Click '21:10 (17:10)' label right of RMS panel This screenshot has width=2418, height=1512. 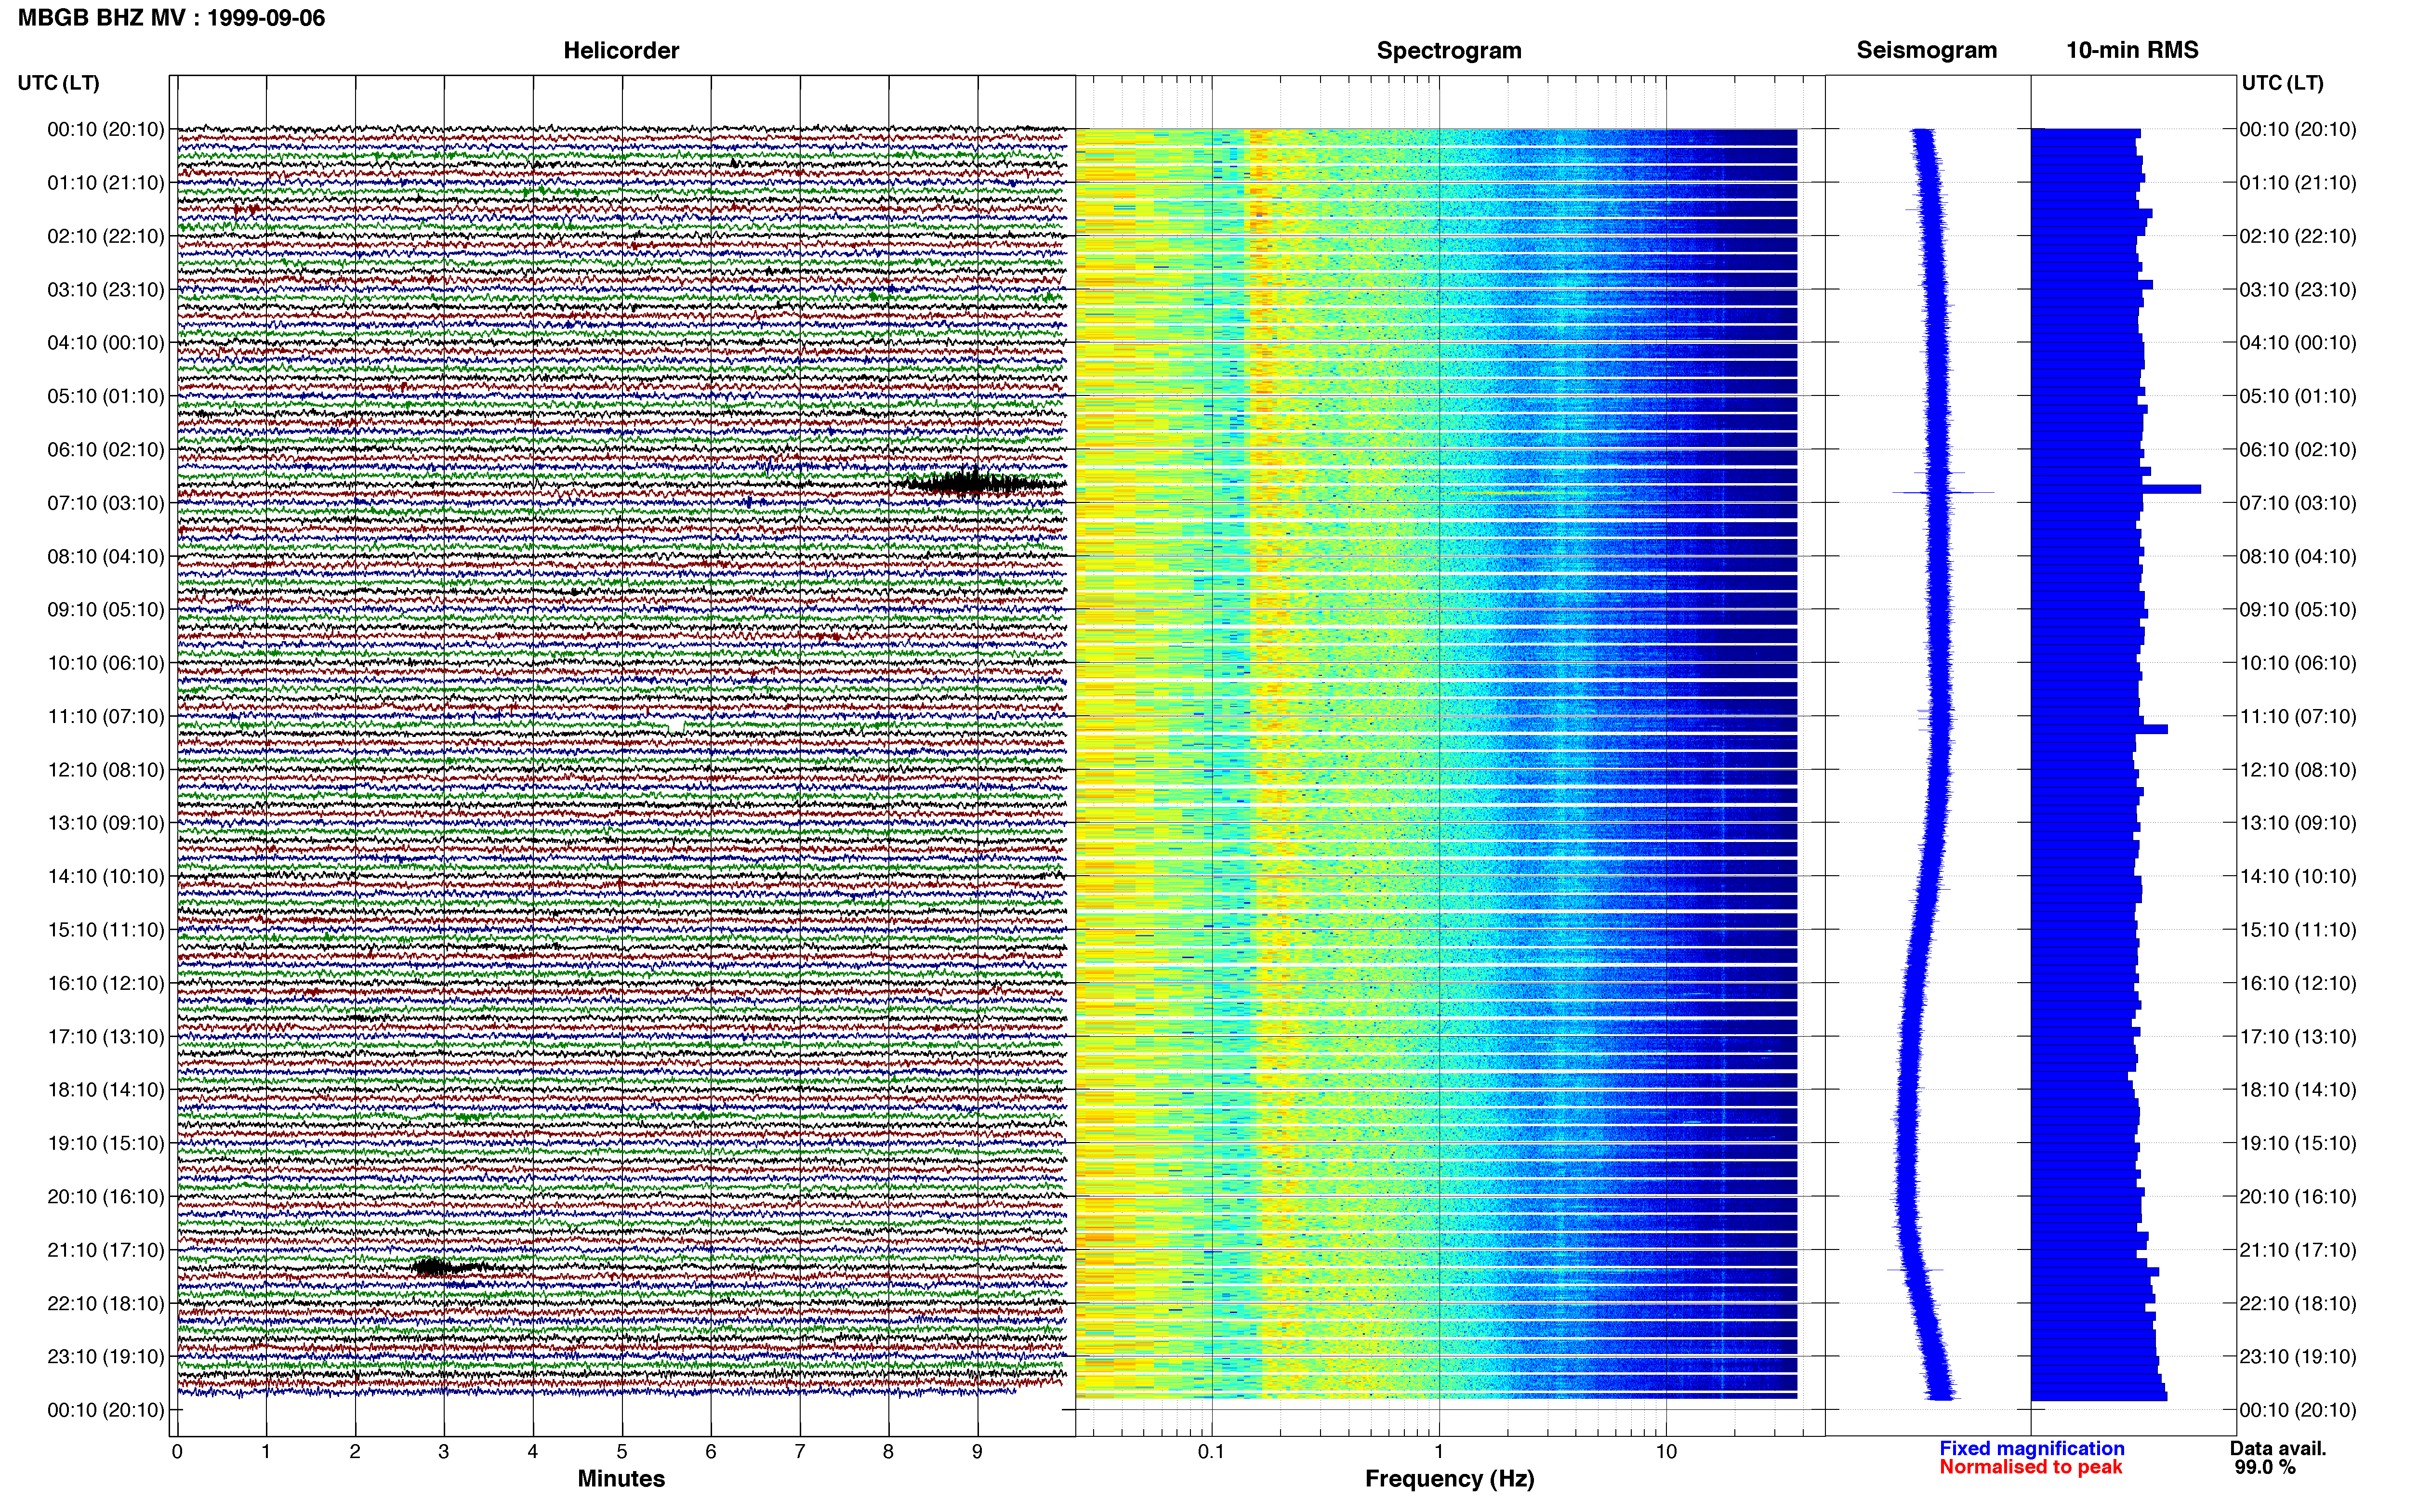coord(2298,1250)
